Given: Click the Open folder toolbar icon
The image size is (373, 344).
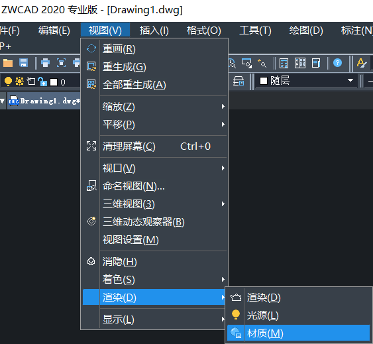Looking at the screenshot, I should (x=8, y=63).
